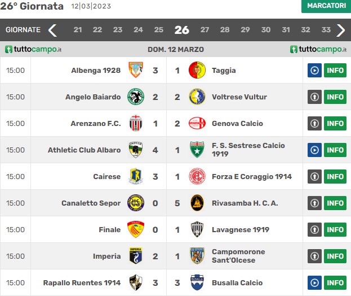Switch to giornata 25
The image size is (351, 296).
pyautogui.click(x=158, y=29)
